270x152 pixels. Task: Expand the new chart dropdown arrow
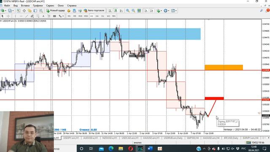coord(5,11)
